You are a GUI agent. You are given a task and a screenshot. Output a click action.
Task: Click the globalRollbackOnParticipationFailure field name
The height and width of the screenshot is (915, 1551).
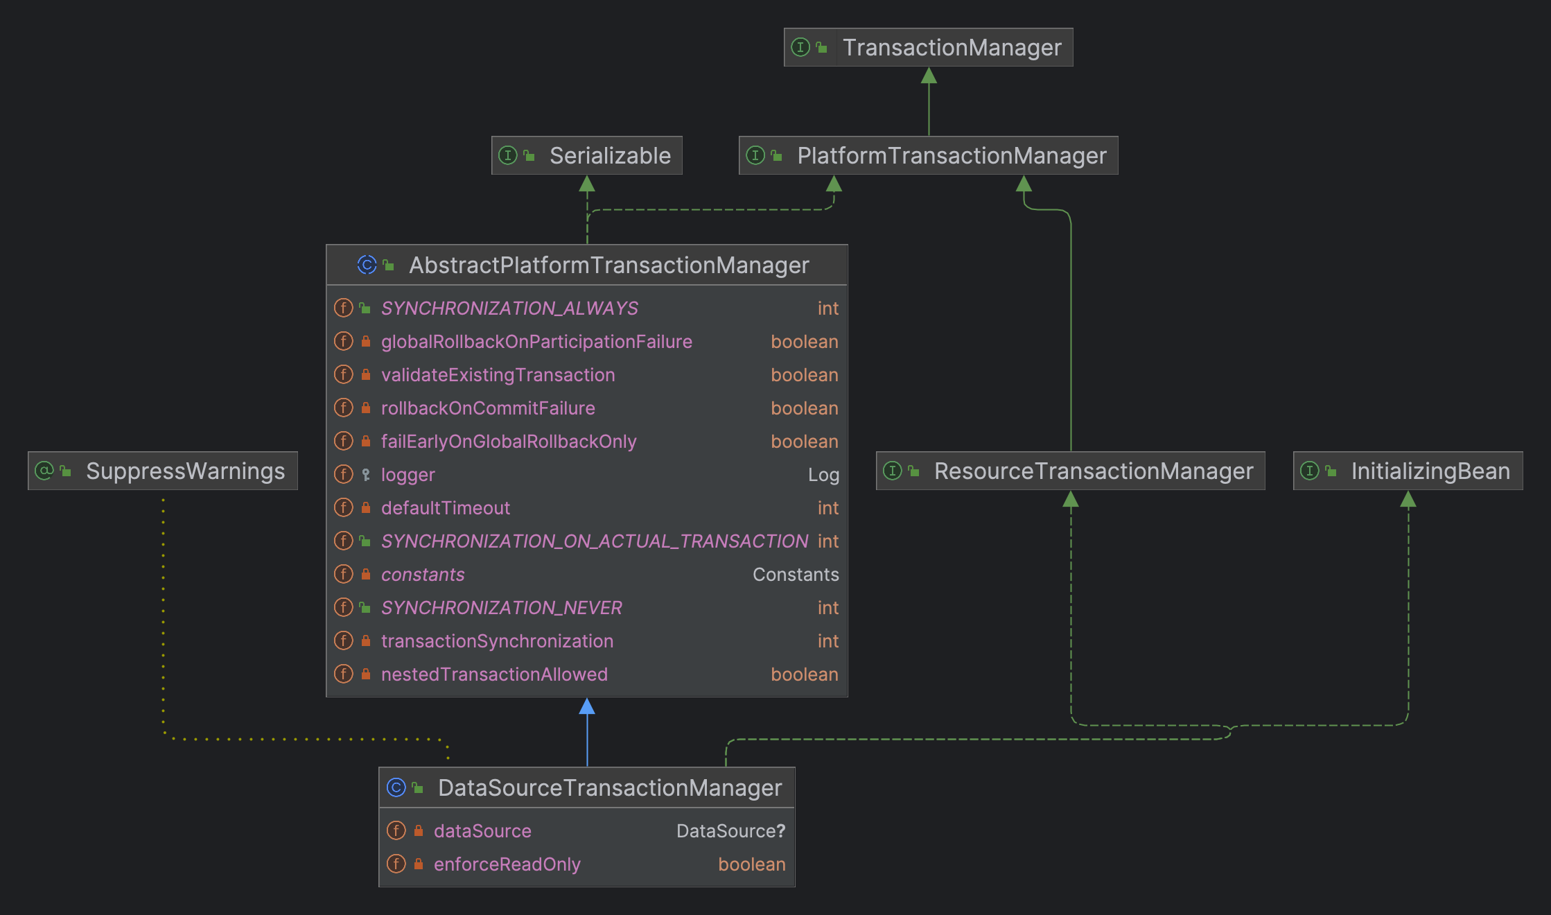pyautogui.click(x=536, y=341)
